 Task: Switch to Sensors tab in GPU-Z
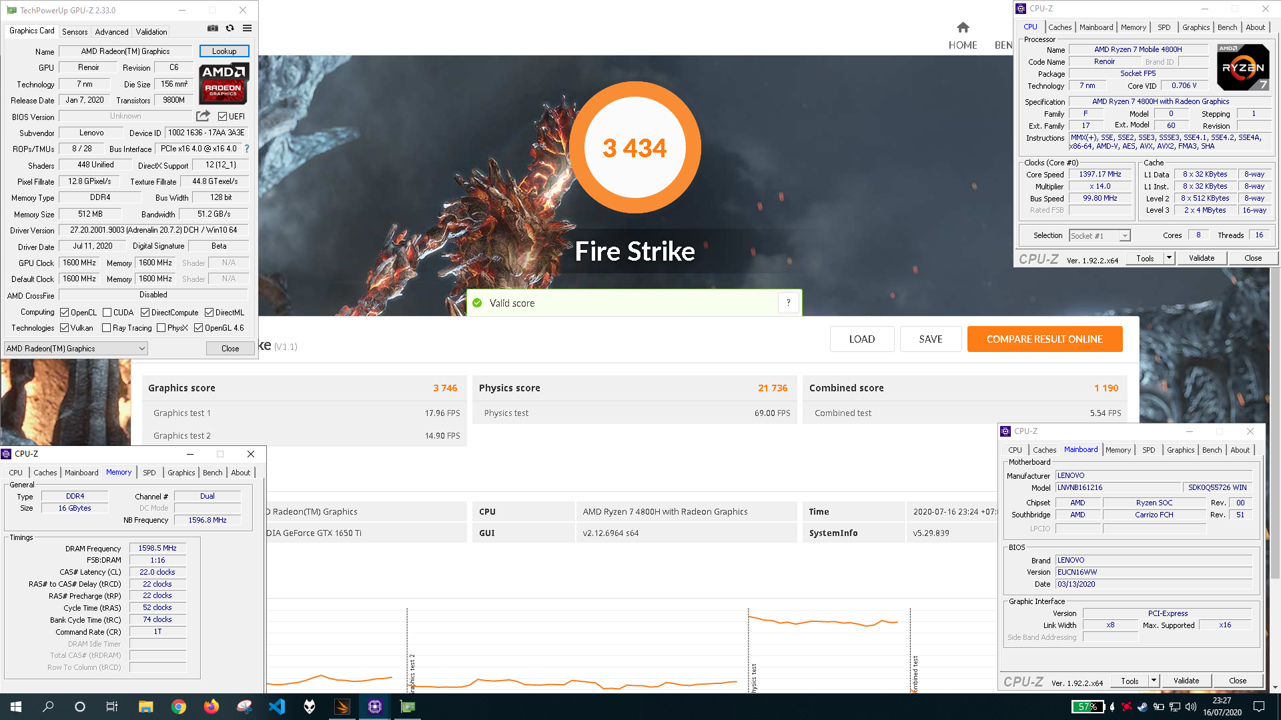click(x=75, y=32)
